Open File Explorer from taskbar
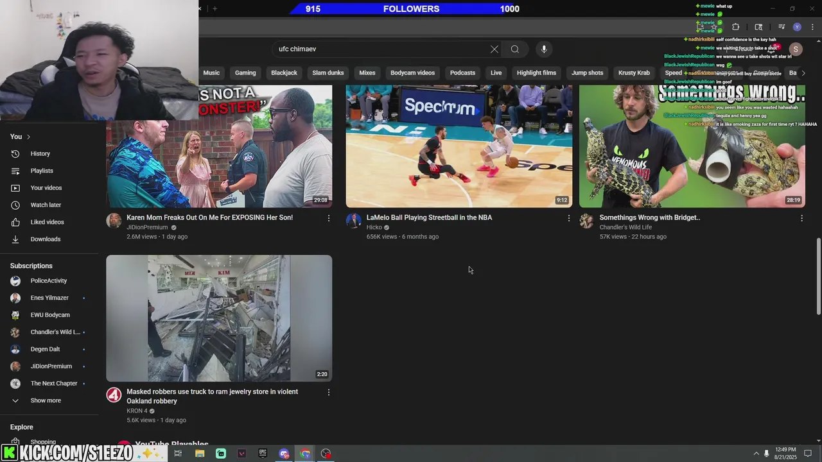The image size is (822, 462). (200, 454)
